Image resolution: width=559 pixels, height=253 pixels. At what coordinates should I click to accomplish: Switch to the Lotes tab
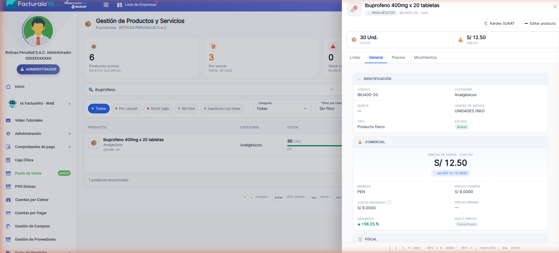point(355,58)
